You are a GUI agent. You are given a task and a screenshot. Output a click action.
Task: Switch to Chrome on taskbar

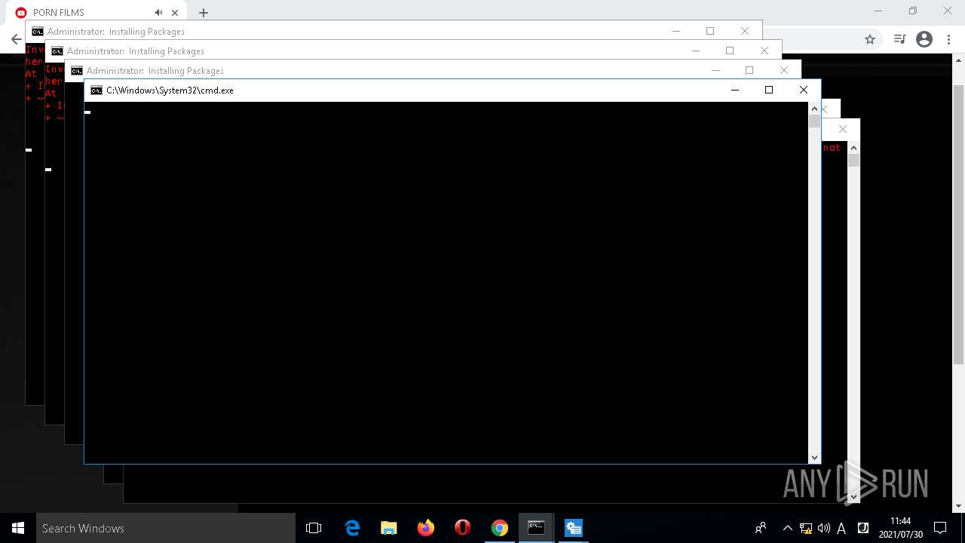500,528
